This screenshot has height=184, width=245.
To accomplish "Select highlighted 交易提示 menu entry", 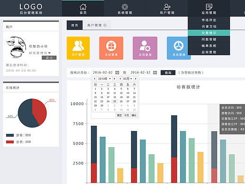I will [209, 33].
